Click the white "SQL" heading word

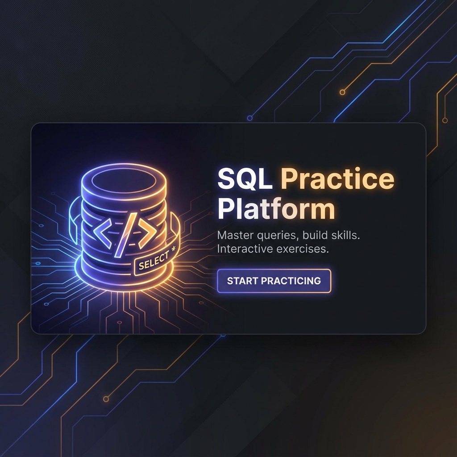pos(245,179)
